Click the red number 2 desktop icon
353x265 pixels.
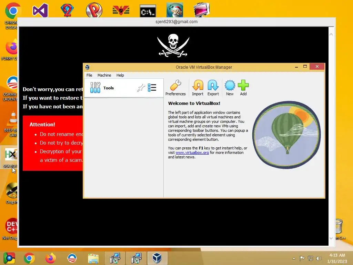pyautogui.click(x=67, y=10)
